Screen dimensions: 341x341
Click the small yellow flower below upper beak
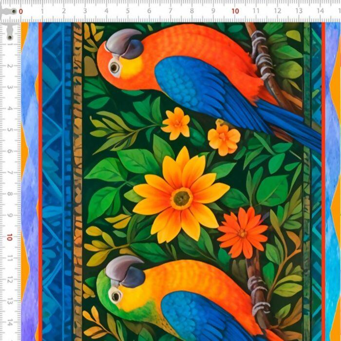tap(176, 123)
